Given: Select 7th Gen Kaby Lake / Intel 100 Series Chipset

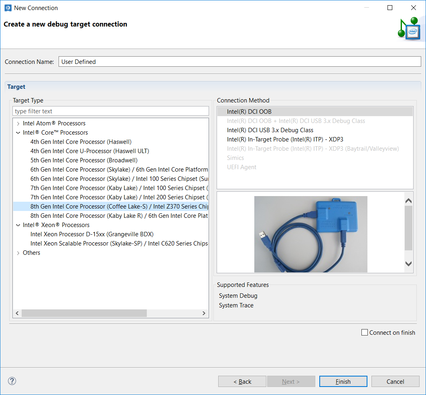Looking at the screenshot, I should point(119,188).
